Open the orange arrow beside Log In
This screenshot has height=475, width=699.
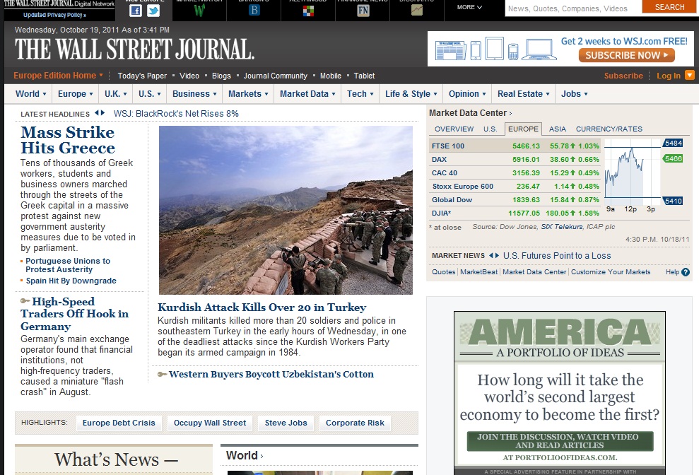[689, 75]
